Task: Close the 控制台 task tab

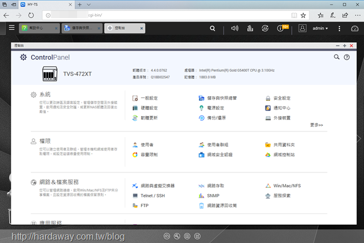Action: pos(142,28)
